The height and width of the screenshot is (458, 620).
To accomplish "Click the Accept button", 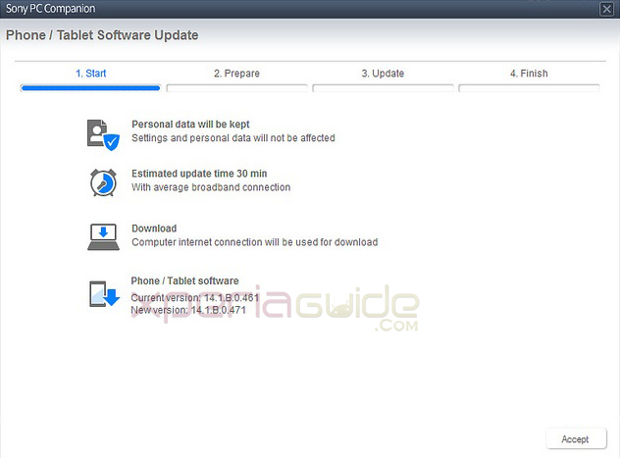I will coord(576,438).
